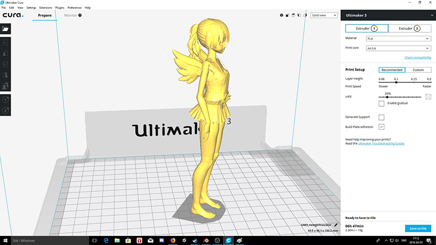Click the Cura logo

click(x=13, y=15)
